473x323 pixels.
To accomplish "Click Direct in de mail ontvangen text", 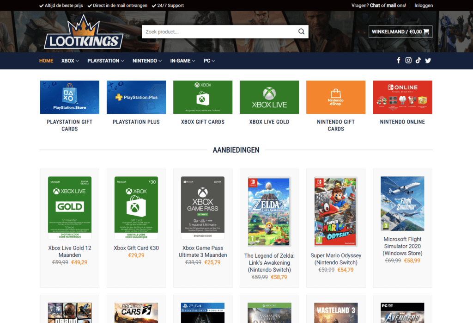I will coord(120,6).
